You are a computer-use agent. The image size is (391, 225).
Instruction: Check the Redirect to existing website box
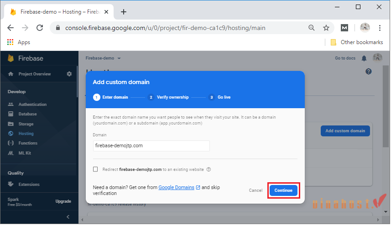point(95,170)
